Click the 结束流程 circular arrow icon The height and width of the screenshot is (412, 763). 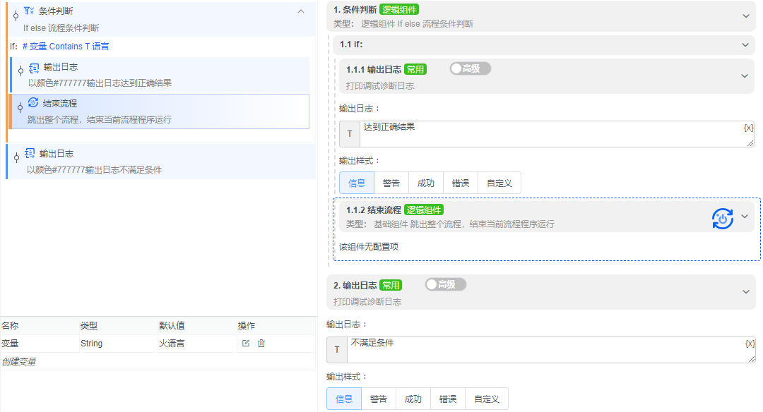(33, 102)
